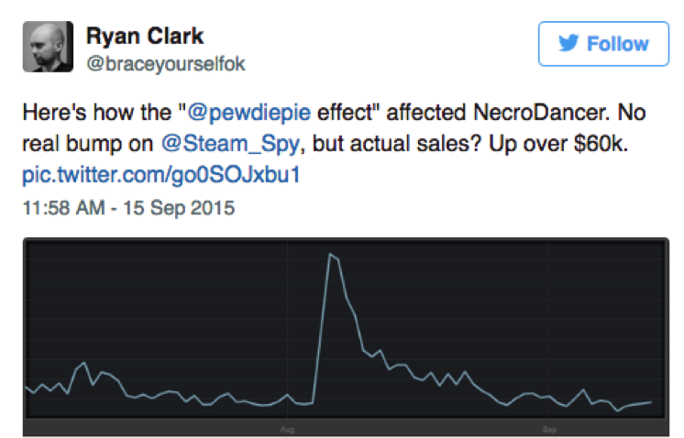Click the tallest spike peak in the sales chart

(x=330, y=254)
